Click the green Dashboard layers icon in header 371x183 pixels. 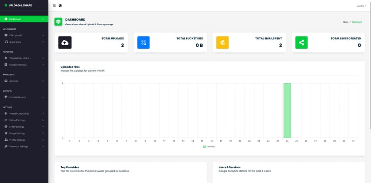pyautogui.click(x=58, y=22)
